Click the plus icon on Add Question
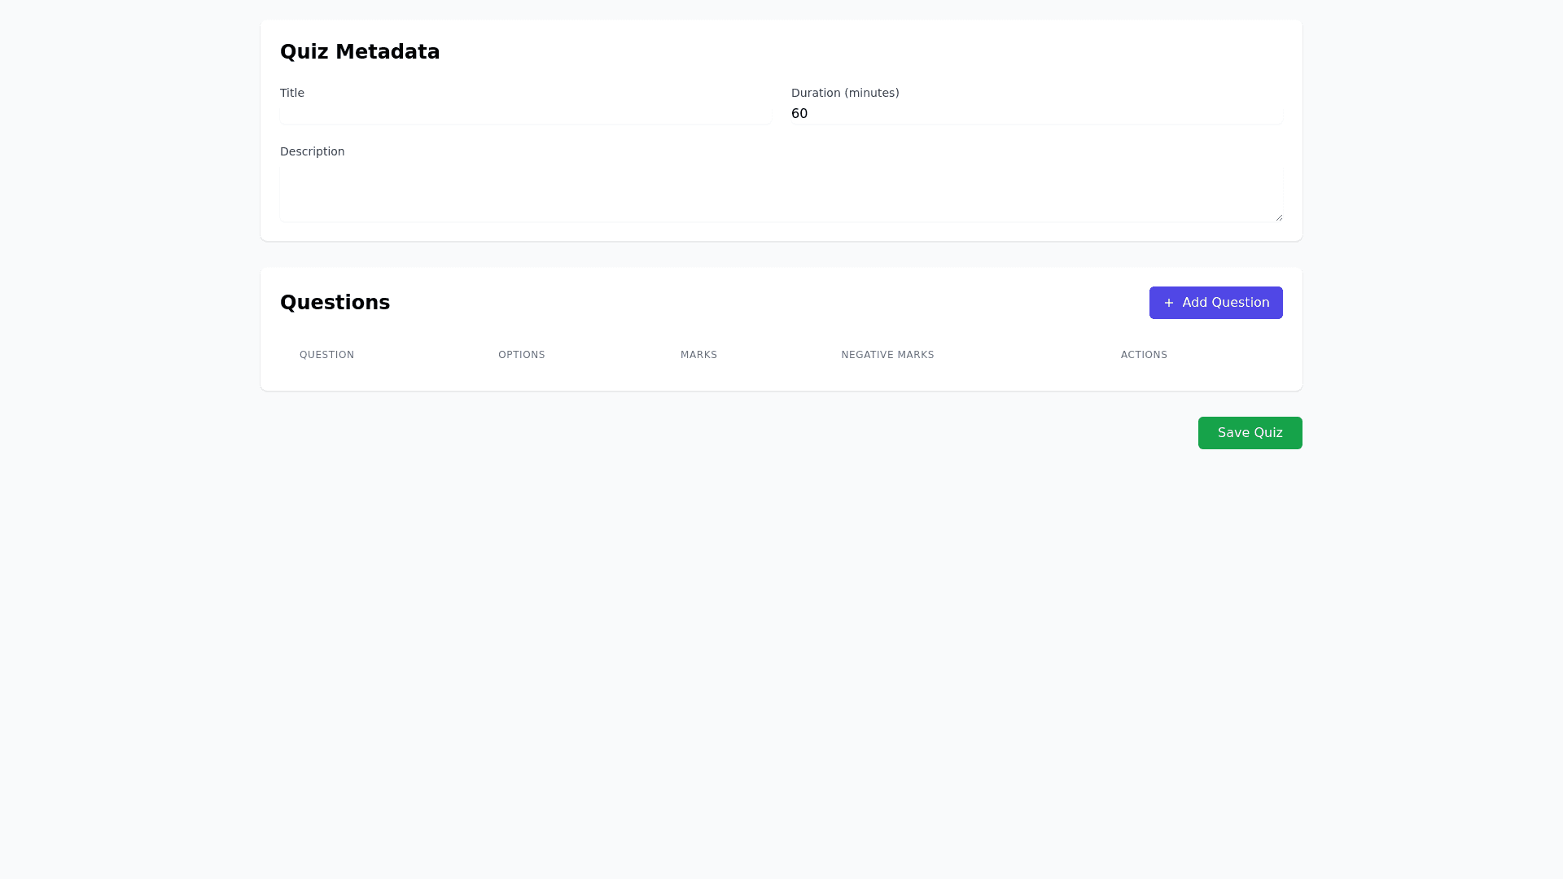1563x879 pixels. [x=1169, y=303]
